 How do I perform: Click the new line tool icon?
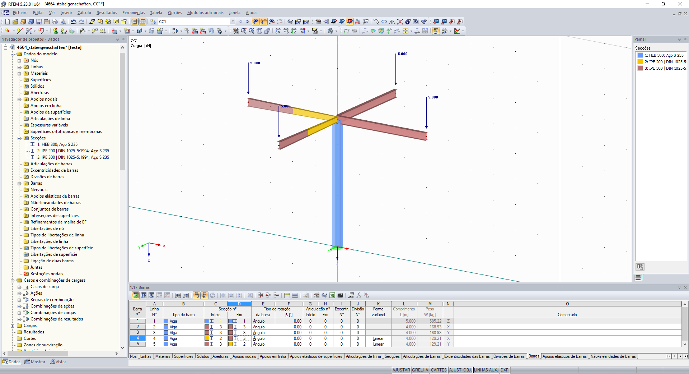pyautogui.click(x=20, y=31)
